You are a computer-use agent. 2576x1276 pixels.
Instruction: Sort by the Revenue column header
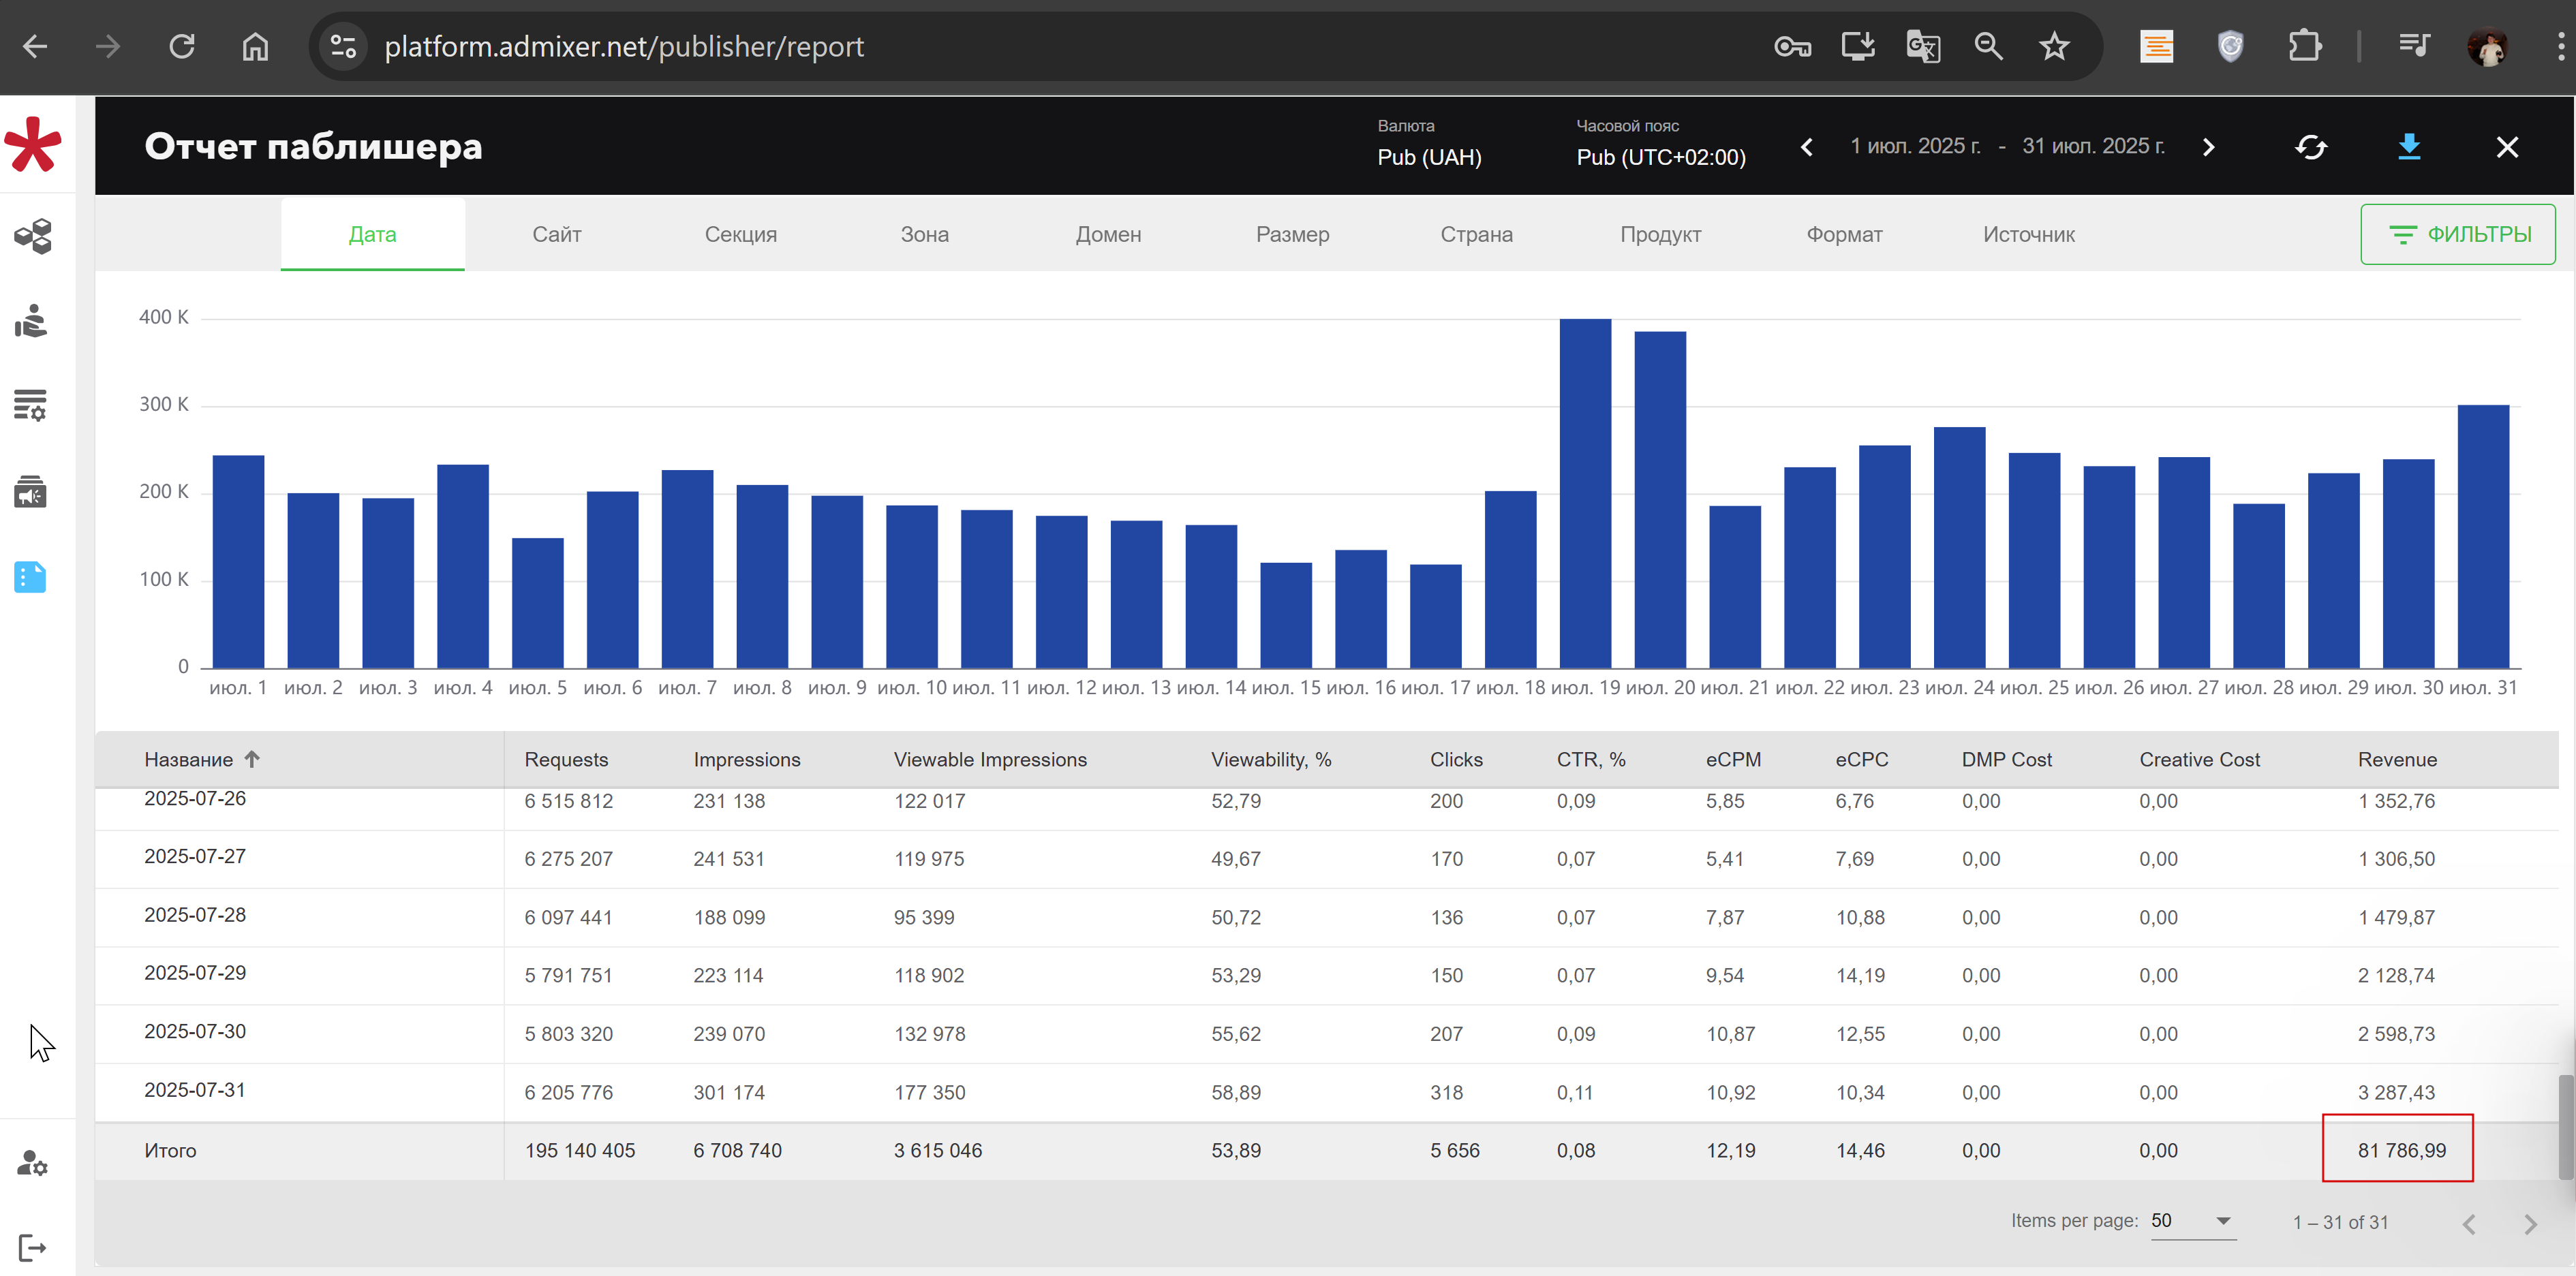pyautogui.click(x=2397, y=759)
